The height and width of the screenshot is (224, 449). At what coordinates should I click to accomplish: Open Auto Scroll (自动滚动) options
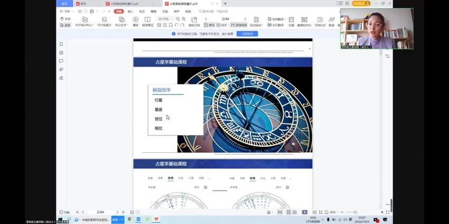(x=256, y=22)
